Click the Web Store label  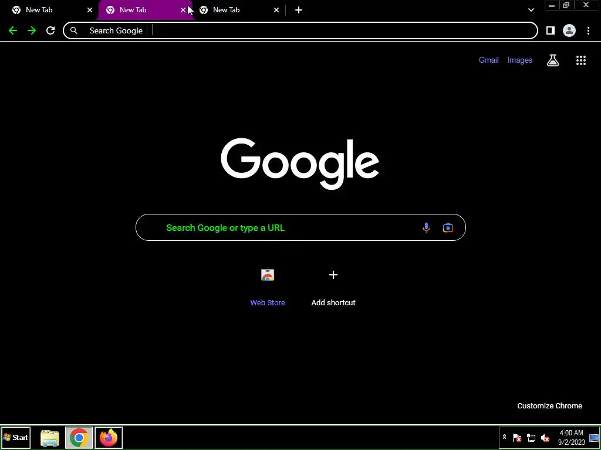(x=268, y=303)
